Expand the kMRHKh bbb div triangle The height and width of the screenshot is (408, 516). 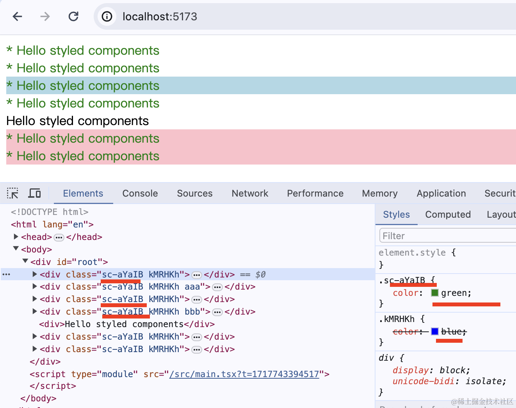[35, 311]
